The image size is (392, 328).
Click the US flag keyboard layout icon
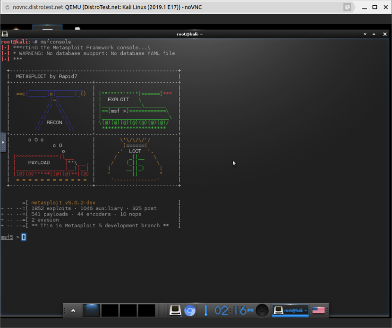(x=319, y=311)
